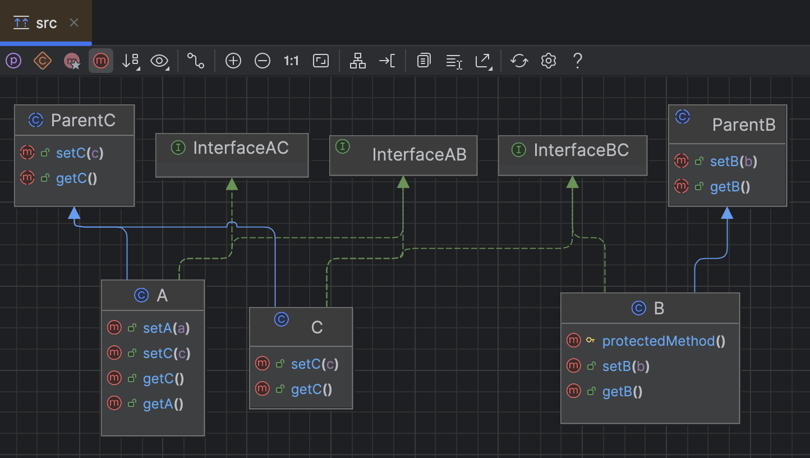Reset zoom to actual size 1:1
This screenshot has height=458, width=810.
(291, 61)
